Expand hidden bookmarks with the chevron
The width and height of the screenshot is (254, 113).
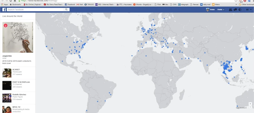click(x=236, y=4)
